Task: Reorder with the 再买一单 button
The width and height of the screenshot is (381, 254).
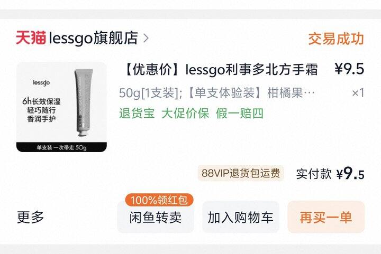Action: pos(326,217)
